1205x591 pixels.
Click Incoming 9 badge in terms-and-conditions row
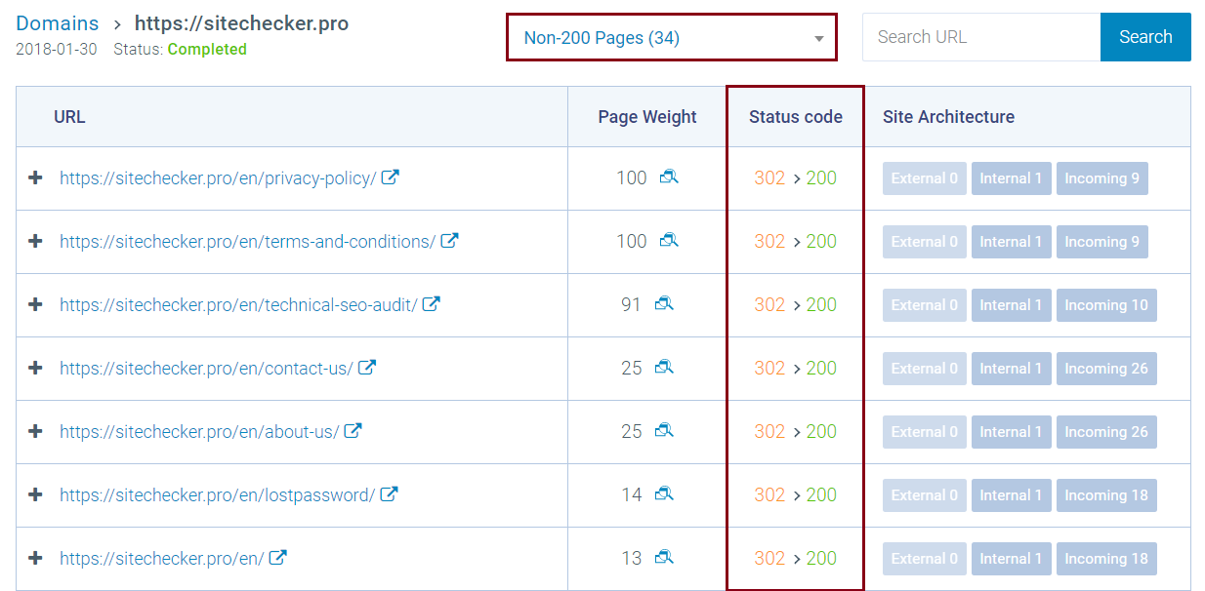(1101, 242)
